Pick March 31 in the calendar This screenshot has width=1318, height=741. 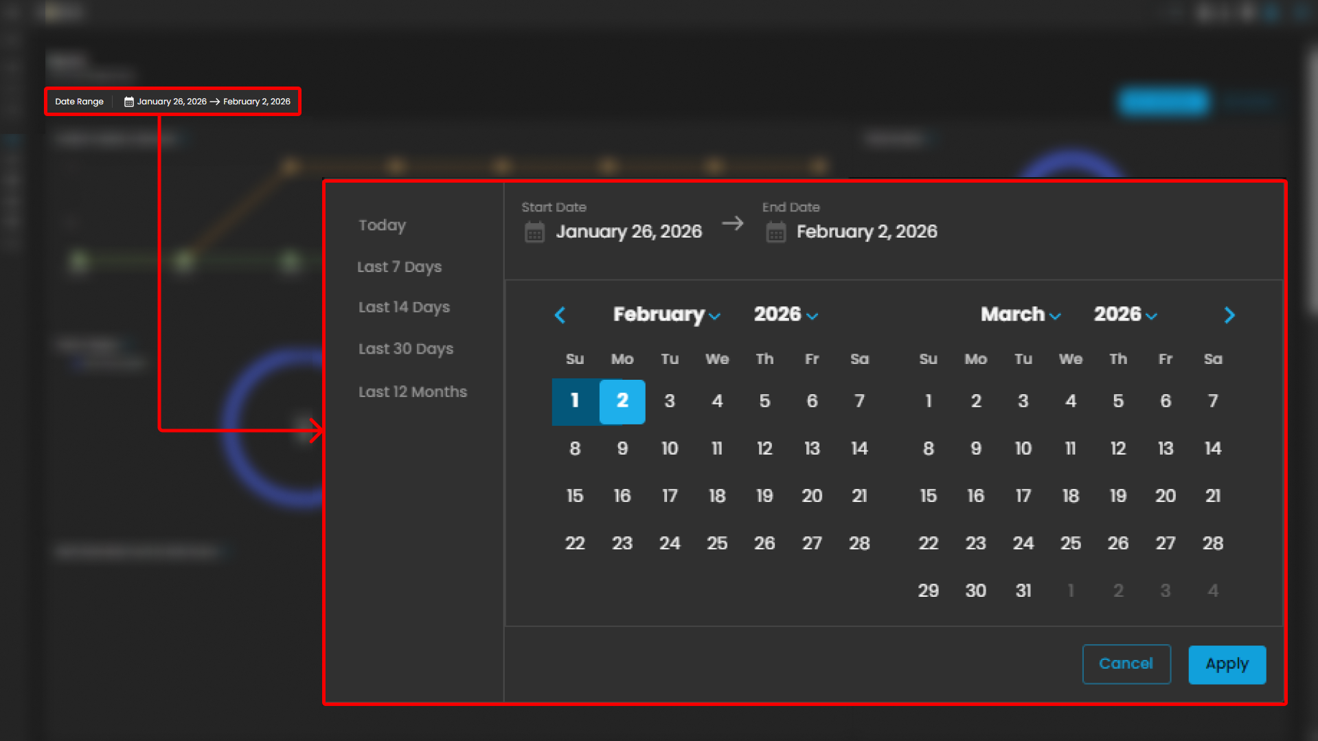point(1023,591)
